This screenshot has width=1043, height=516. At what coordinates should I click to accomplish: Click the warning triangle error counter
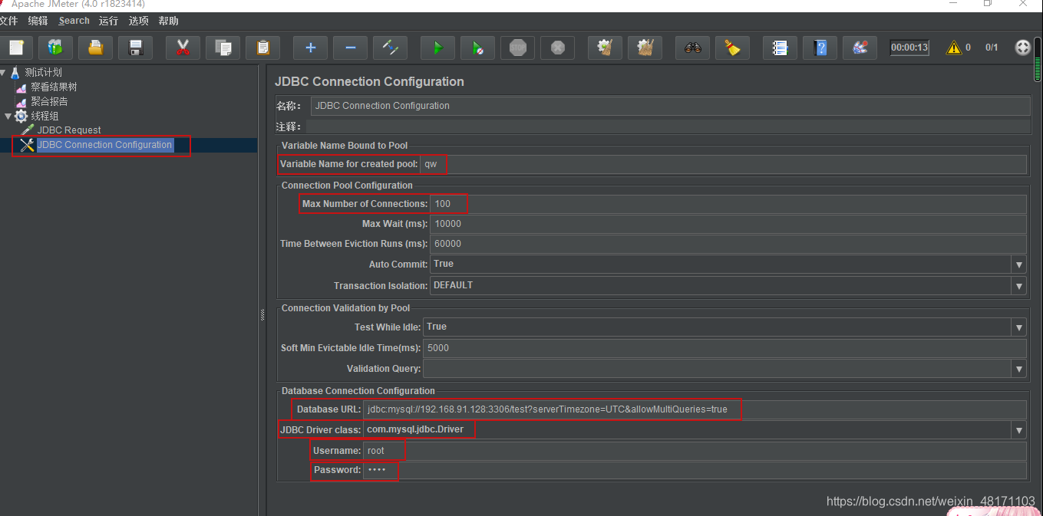click(954, 48)
